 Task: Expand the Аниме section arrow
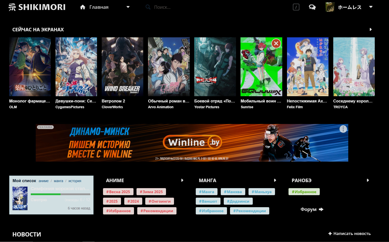(x=182, y=180)
